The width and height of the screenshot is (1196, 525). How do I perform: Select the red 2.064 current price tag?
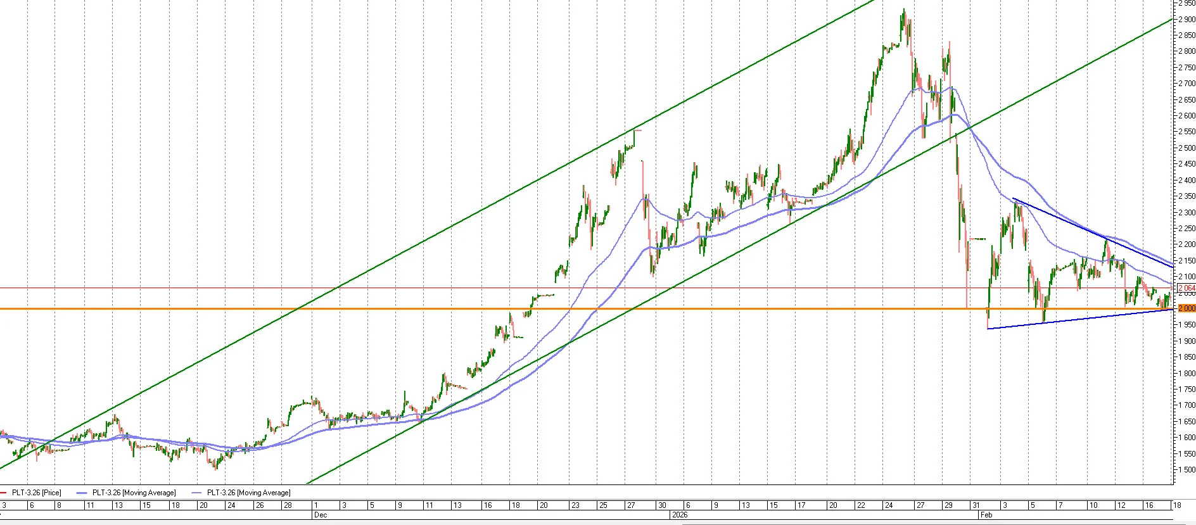pos(1186,288)
